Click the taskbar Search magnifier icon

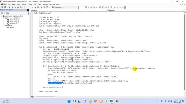point(74,101)
